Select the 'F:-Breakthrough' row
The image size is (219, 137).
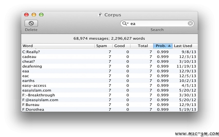[x=109, y=95]
